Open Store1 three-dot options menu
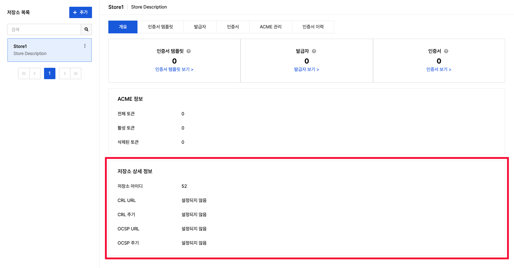Screen dimensions: 514x268 point(85,46)
